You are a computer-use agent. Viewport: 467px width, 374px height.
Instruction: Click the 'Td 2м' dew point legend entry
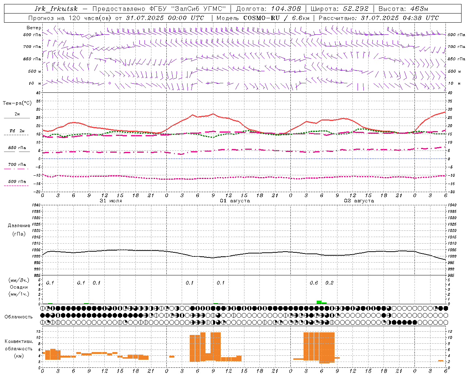pyautogui.click(x=17, y=131)
